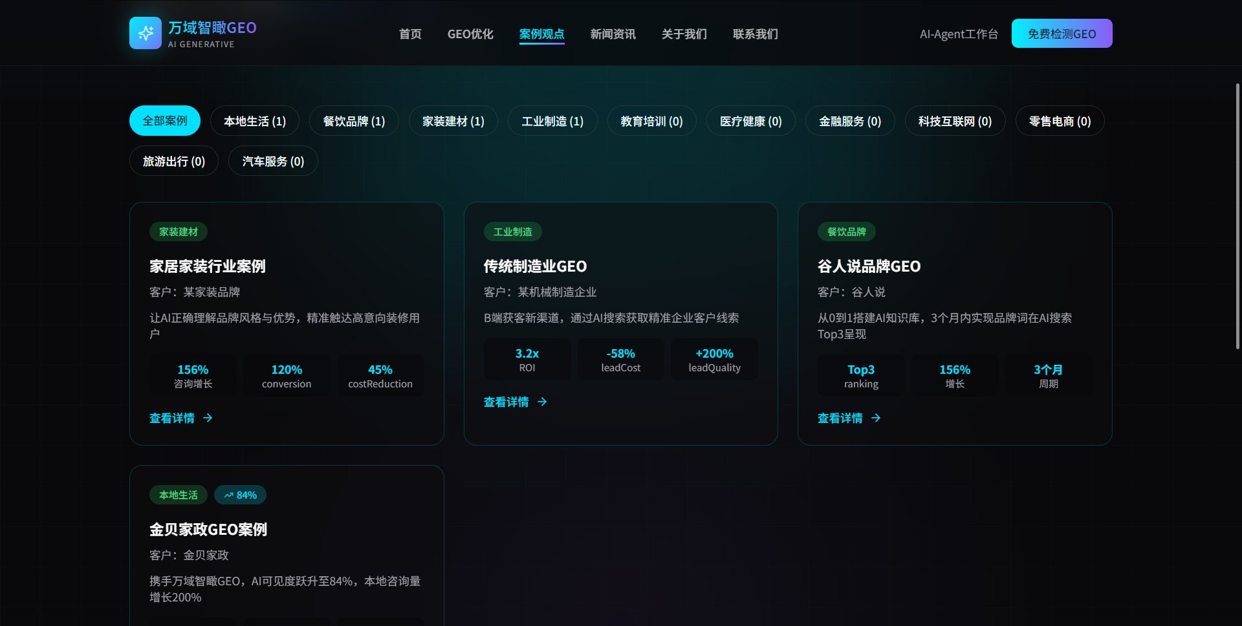Filter cases by 金融服务 (0)

coord(850,121)
